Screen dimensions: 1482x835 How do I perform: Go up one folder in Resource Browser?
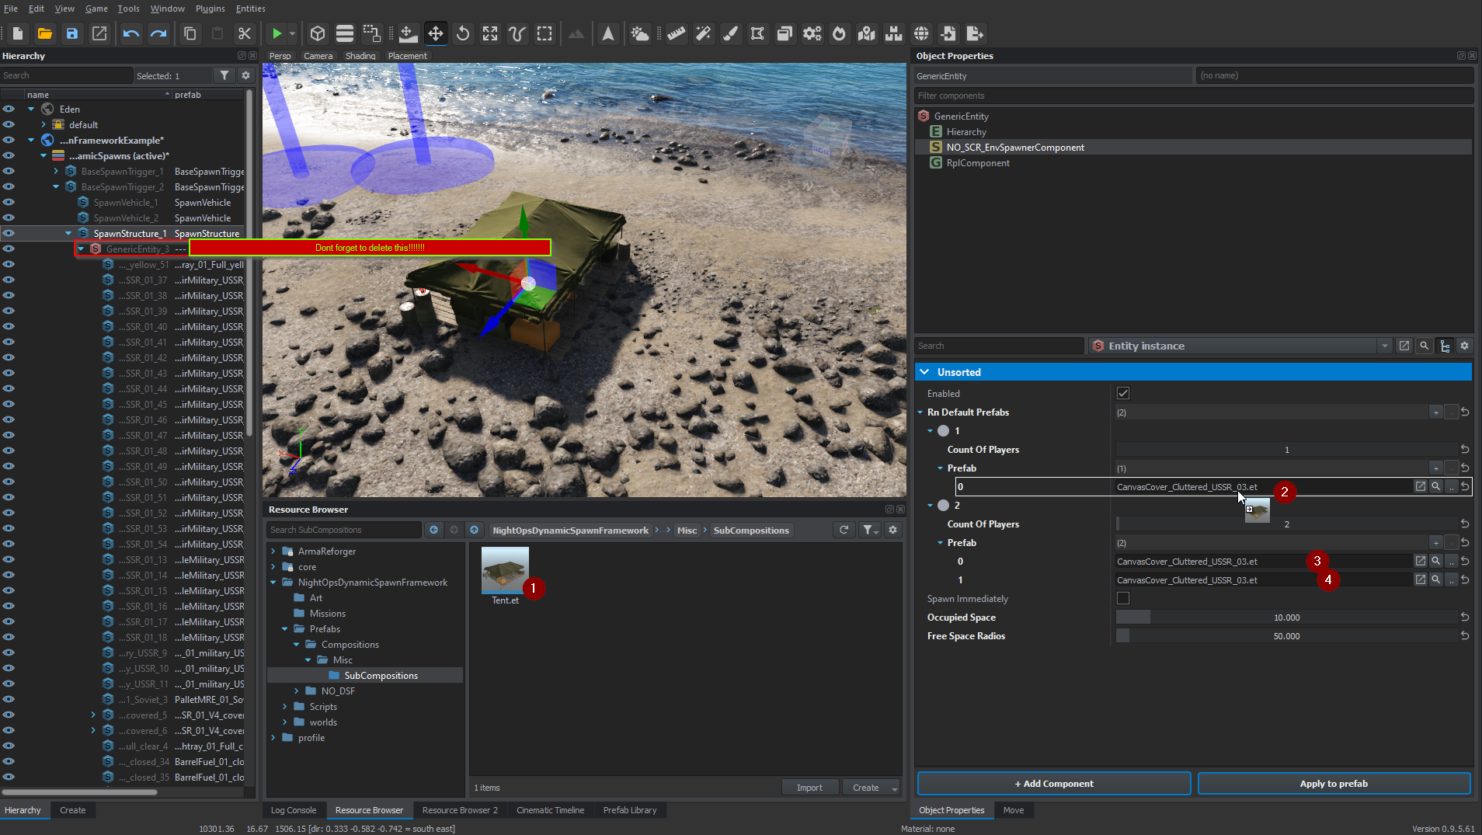pos(475,530)
